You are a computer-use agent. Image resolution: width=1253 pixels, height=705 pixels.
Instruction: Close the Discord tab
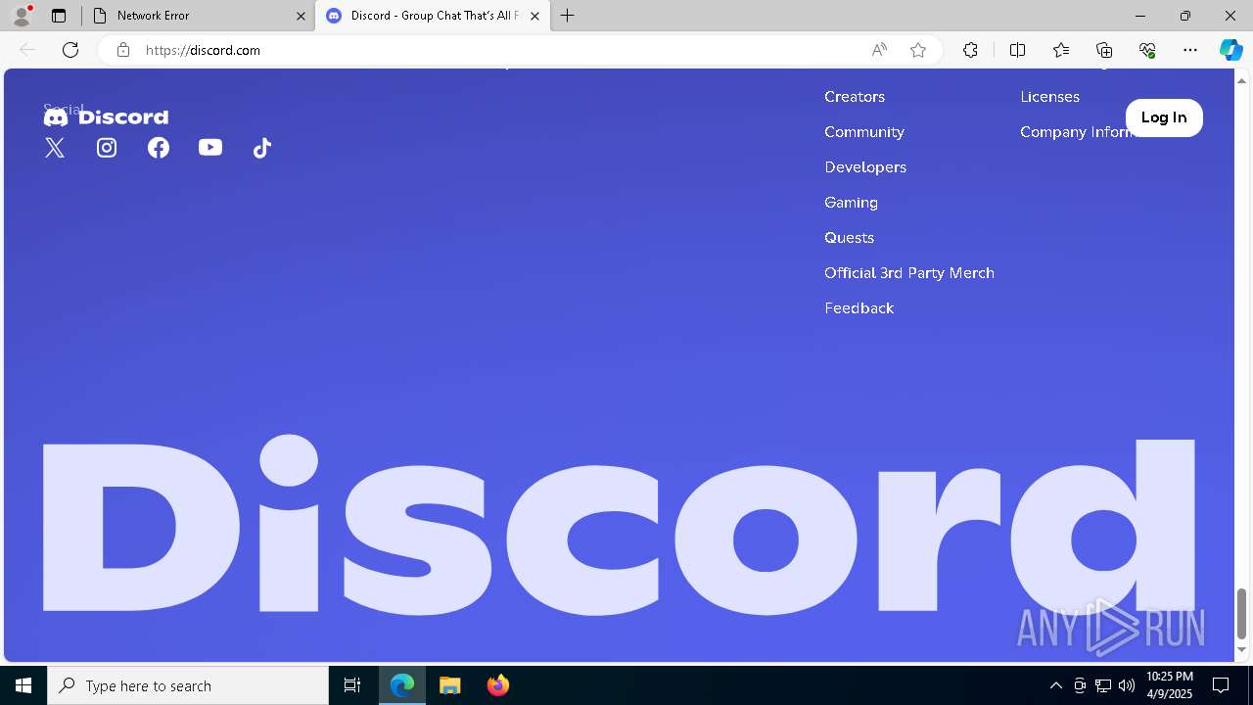[x=534, y=16]
